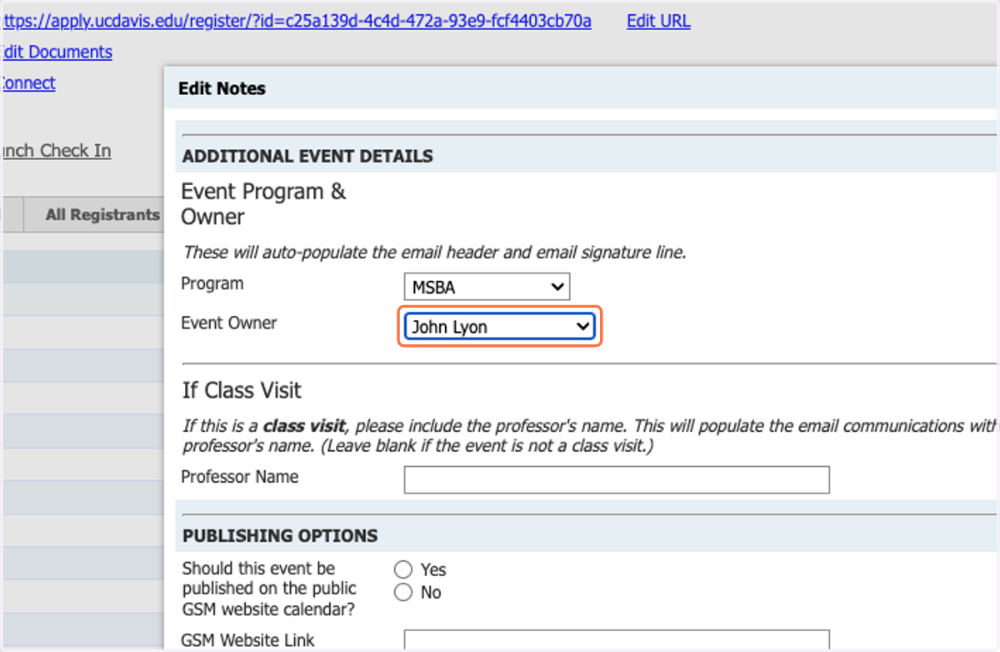Click the GSM Website Link label
Image resolution: width=1000 pixels, height=652 pixels.
pos(248,640)
